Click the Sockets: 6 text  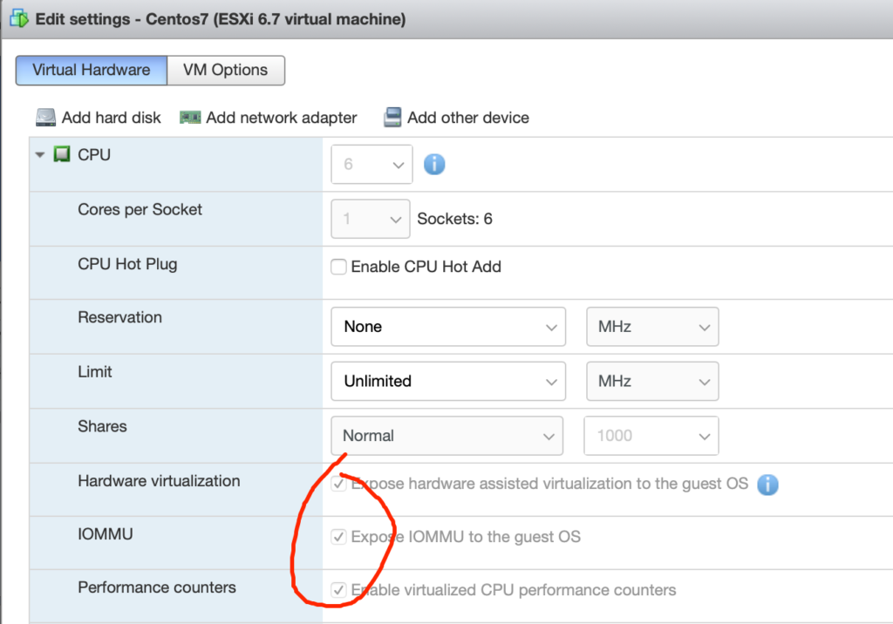(454, 219)
